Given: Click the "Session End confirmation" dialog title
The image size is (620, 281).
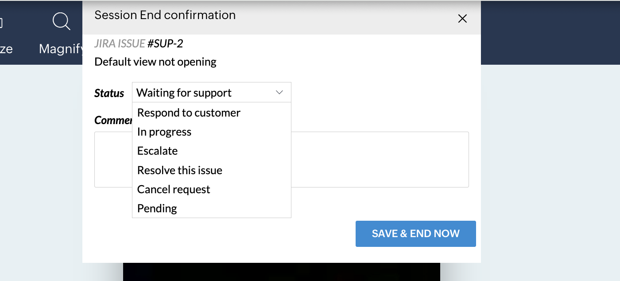Looking at the screenshot, I should pyautogui.click(x=165, y=15).
